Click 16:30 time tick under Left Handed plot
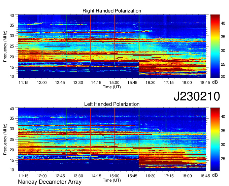229x186 pixels. (x=151, y=176)
